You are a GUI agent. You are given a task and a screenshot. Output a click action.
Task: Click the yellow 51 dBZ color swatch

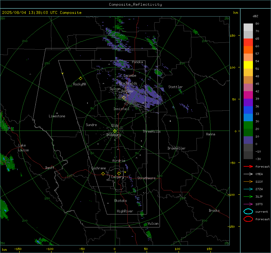click(248, 65)
